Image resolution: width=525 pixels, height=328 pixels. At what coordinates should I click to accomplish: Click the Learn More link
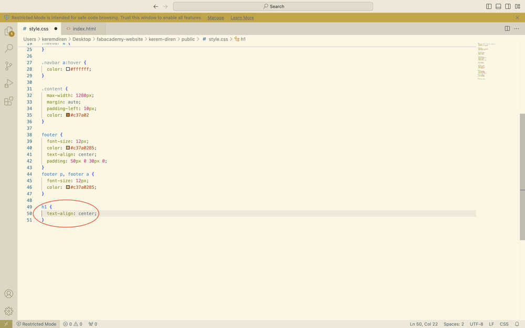coord(242,18)
